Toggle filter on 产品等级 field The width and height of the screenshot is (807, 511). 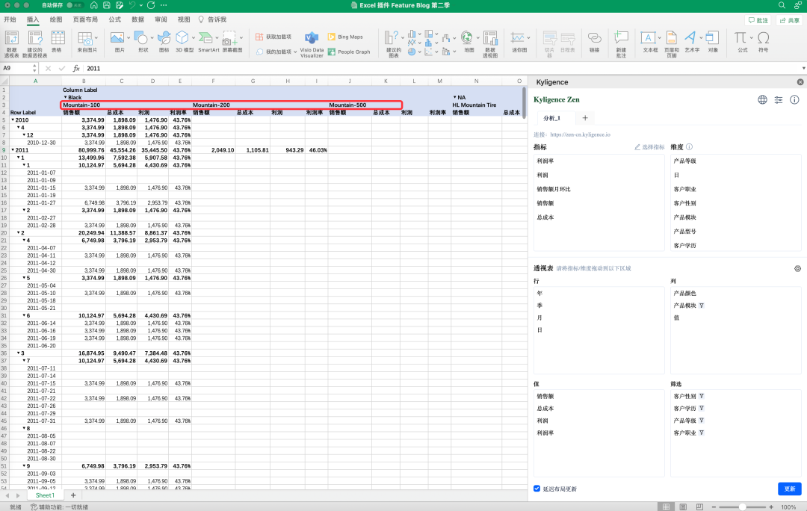pyautogui.click(x=702, y=421)
